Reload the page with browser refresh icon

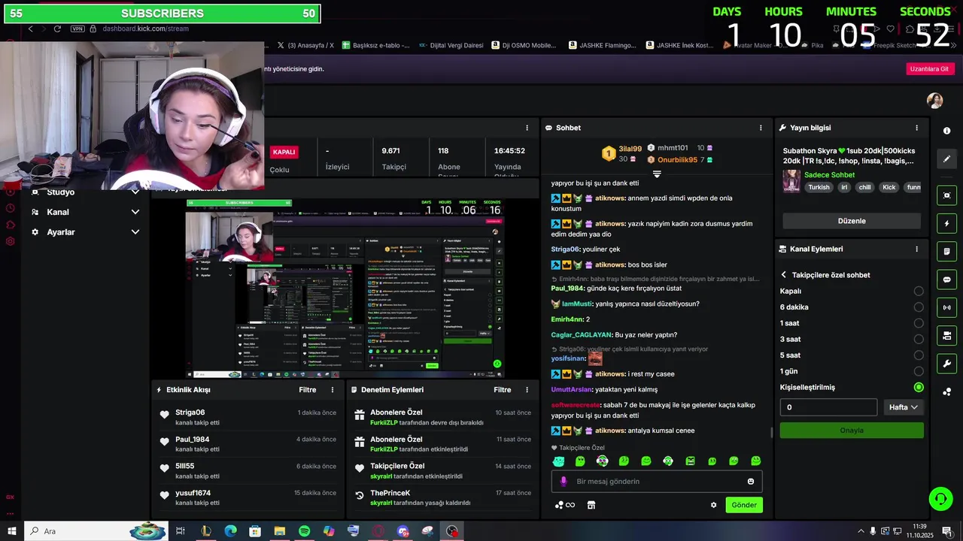click(x=57, y=29)
